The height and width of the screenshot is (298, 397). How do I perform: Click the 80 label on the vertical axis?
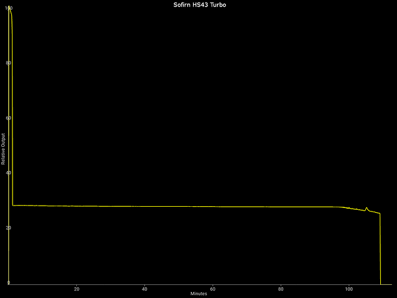coord(8,63)
